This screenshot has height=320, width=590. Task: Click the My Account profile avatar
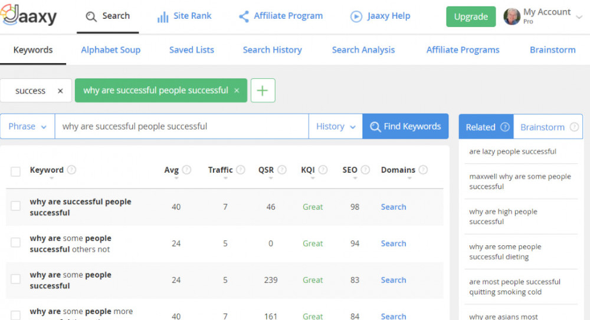coord(512,17)
